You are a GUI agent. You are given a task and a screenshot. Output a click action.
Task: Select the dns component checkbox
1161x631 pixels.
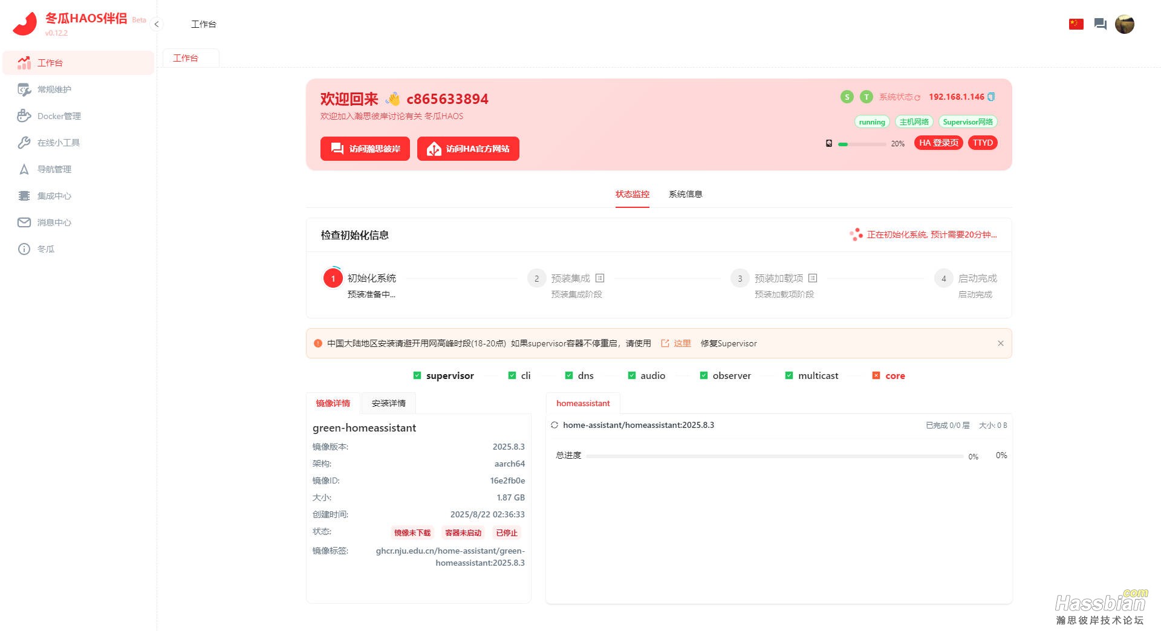[x=569, y=375]
